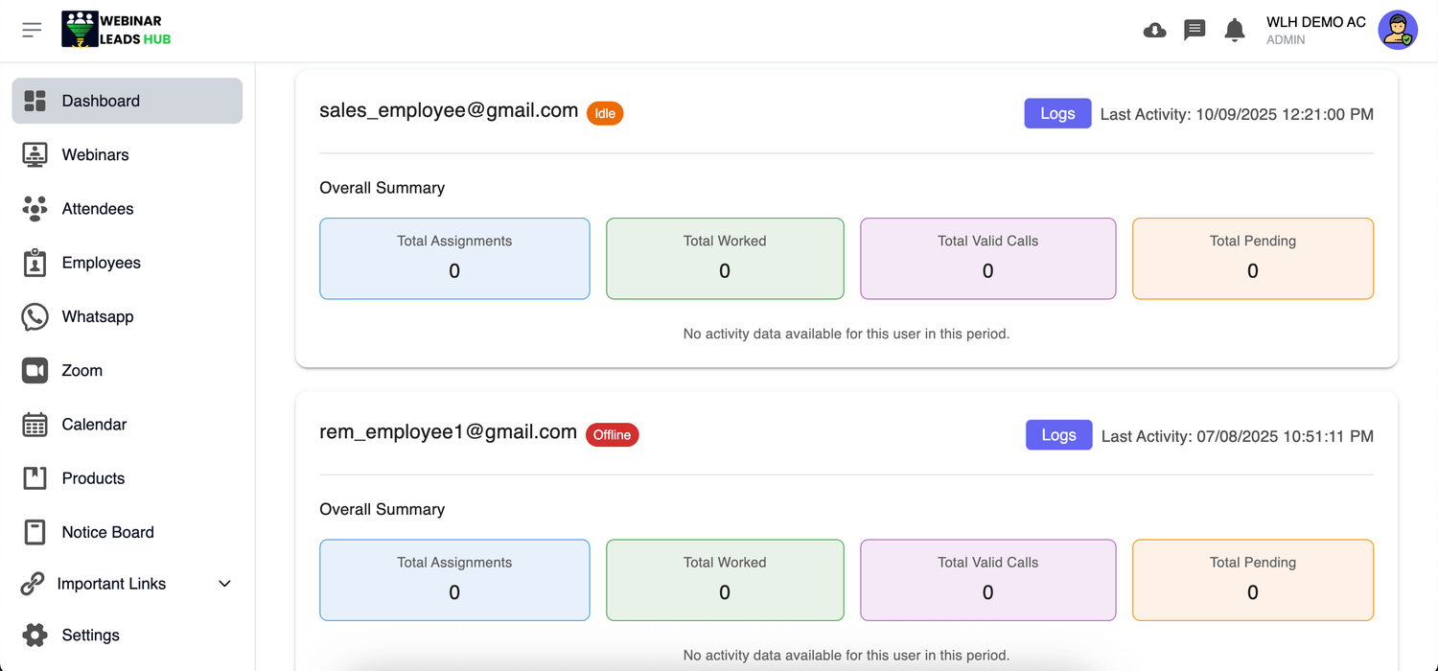Switch to the Dashboard section
The image size is (1438, 671).
click(101, 100)
